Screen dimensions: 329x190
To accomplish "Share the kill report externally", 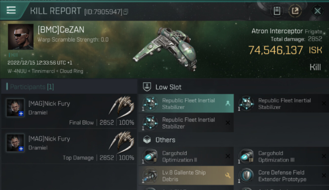I will (295, 11).
